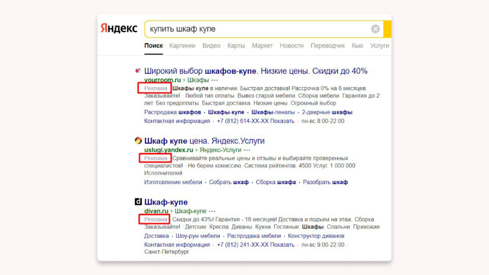
Task: Open three-dot menu beside Яндекс-Услуги
Action: click(247, 150)
